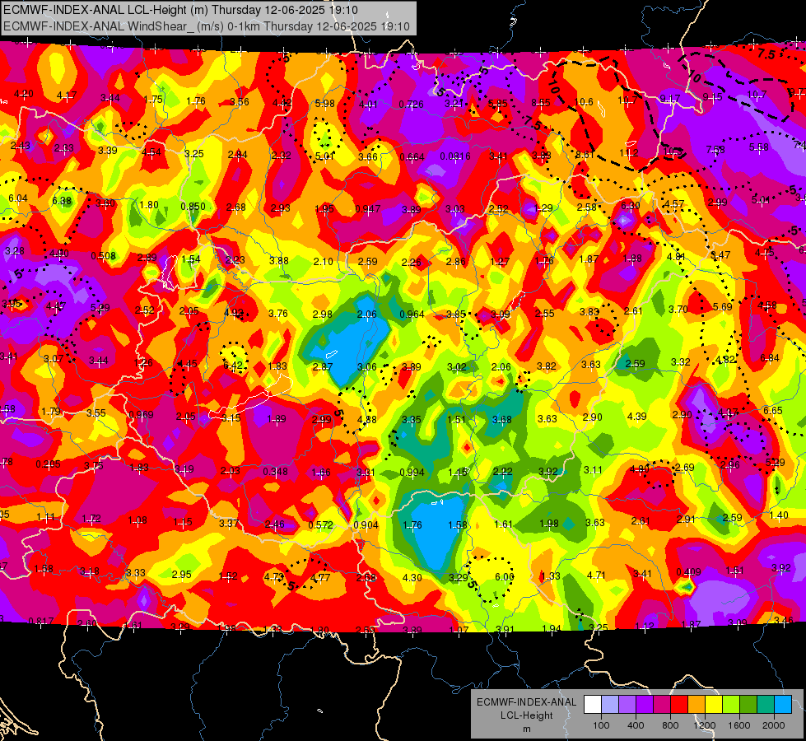Image resolution: width=806 pixels, height=741 pixels.
Task: Click the red legend swatch
Action: pos(679,705)
